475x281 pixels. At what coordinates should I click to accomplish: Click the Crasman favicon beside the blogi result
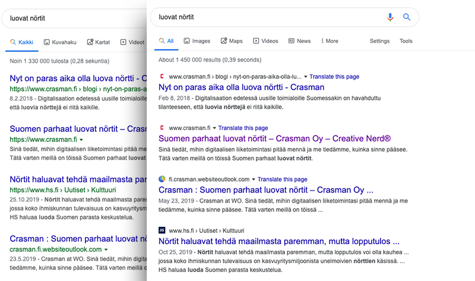tap(161, 77)
